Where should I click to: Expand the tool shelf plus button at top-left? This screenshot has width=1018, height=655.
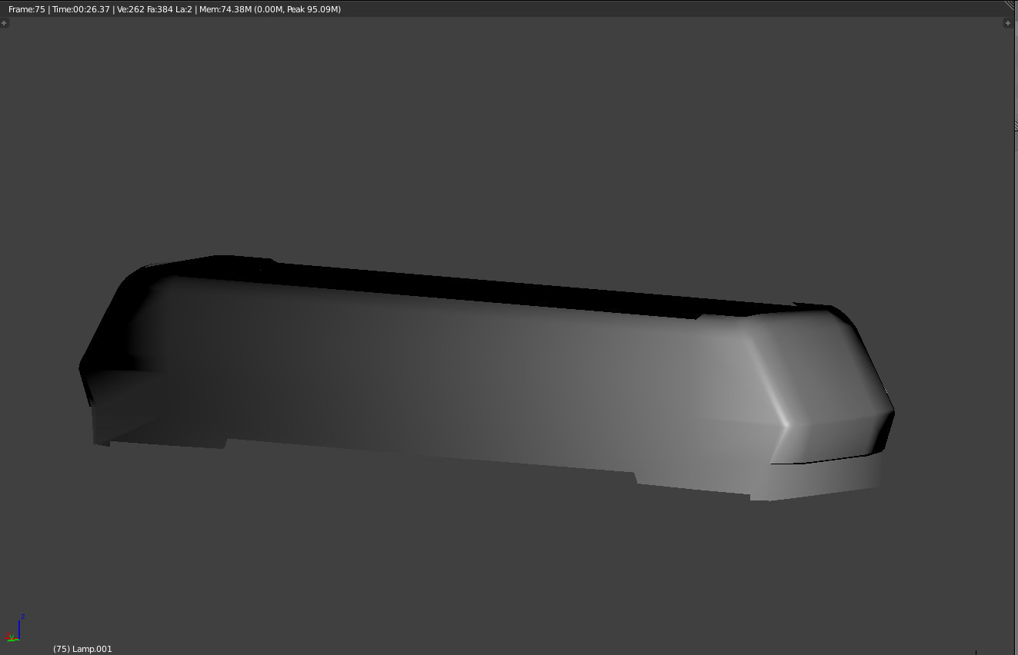(x=5, y=23)
